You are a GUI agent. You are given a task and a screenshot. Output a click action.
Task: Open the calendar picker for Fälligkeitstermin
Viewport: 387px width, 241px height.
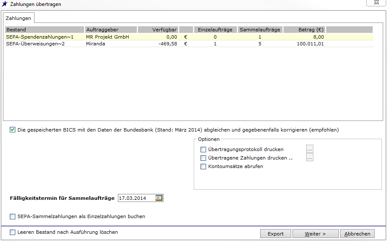159,198
